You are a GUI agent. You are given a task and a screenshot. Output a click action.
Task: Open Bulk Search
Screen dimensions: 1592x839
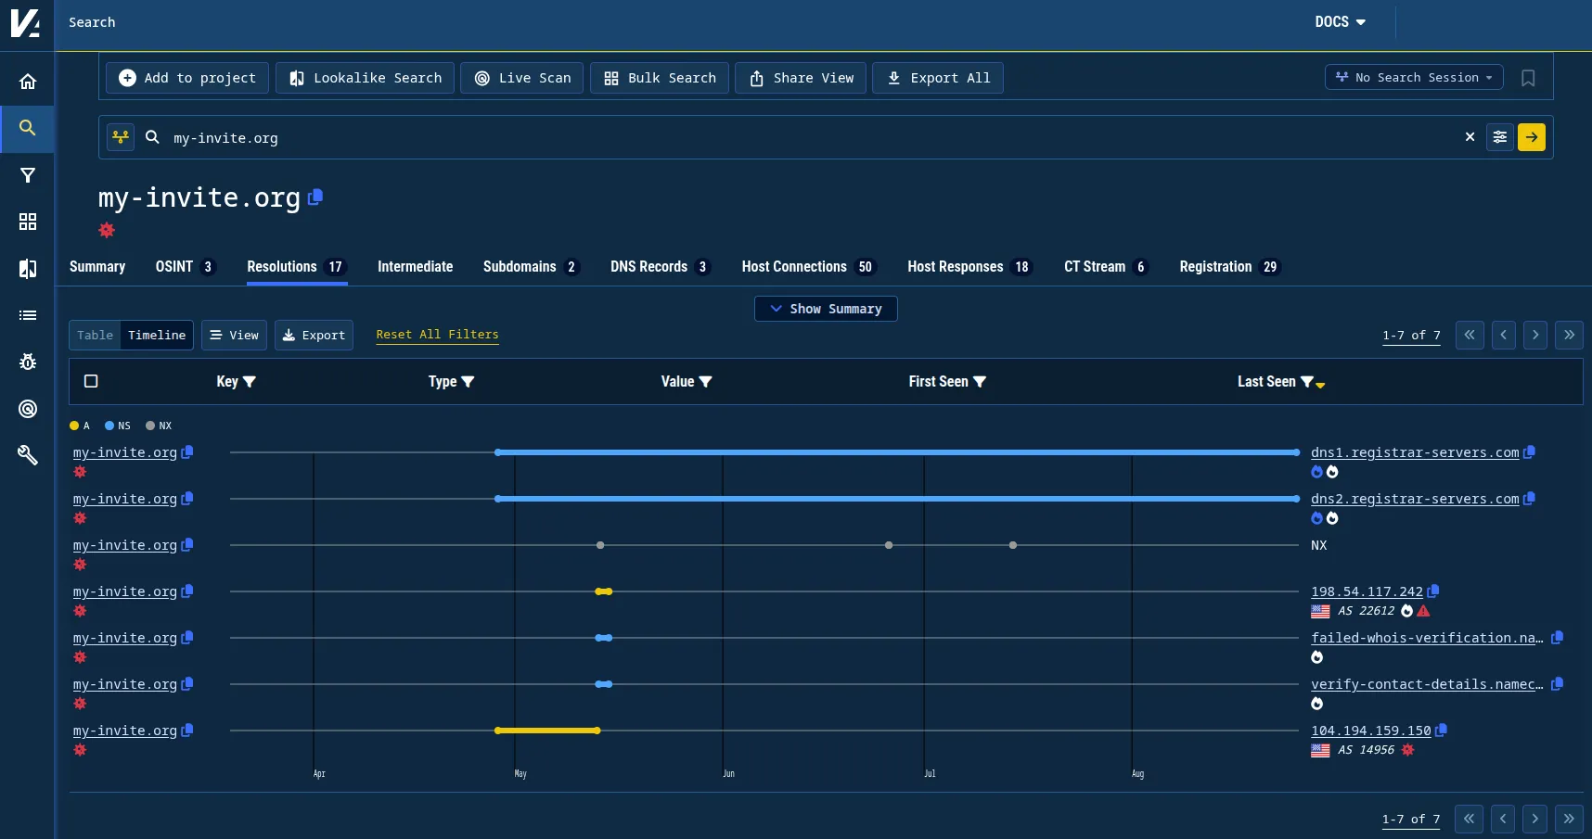(660, 78)
